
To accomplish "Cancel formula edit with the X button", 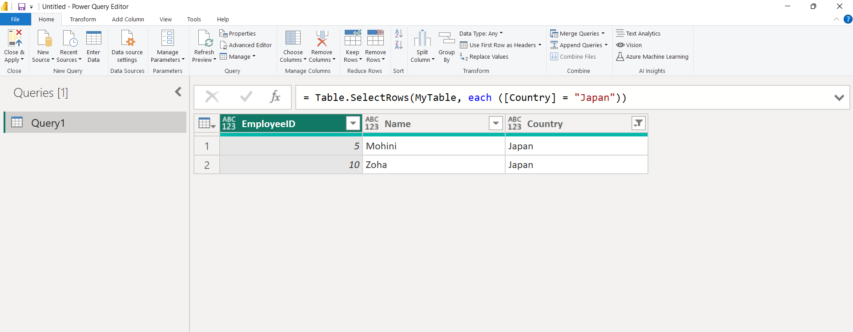I will 212,97.
